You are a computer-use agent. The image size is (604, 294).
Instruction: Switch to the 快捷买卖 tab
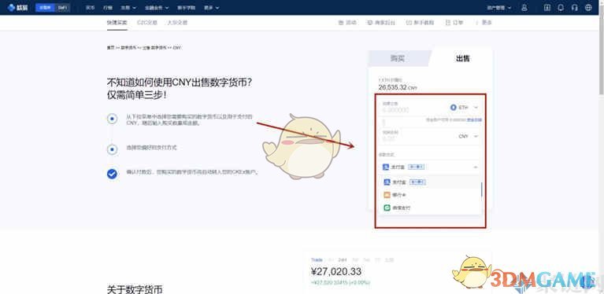pyautogui.click(x=117, y=23)
